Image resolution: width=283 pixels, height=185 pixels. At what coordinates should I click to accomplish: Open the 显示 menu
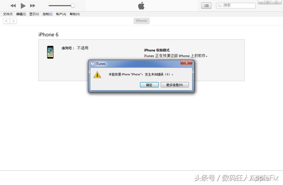[34, 14]
